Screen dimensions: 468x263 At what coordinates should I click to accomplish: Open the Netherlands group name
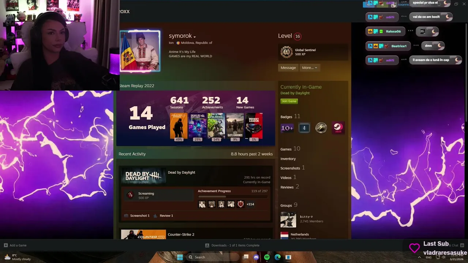(x=300, y=234)
